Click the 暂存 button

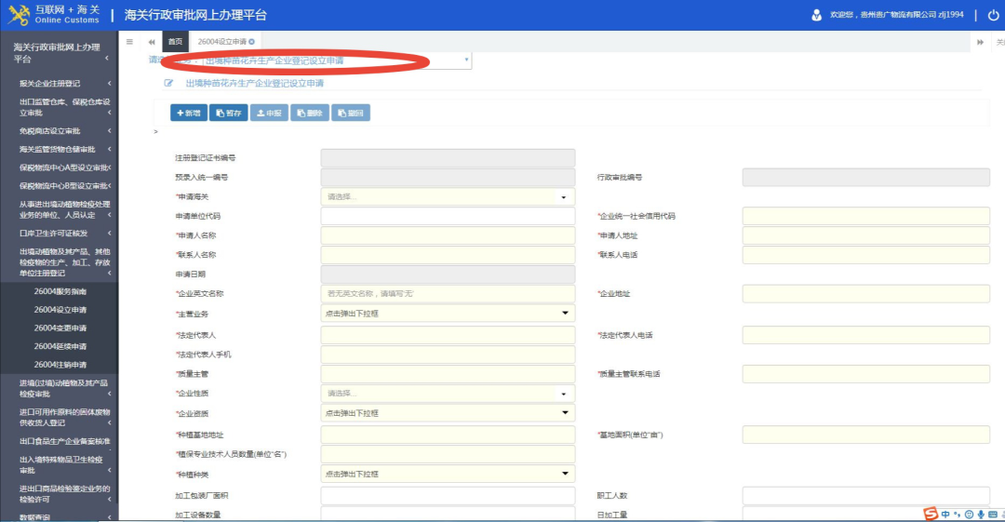point(228,113)
